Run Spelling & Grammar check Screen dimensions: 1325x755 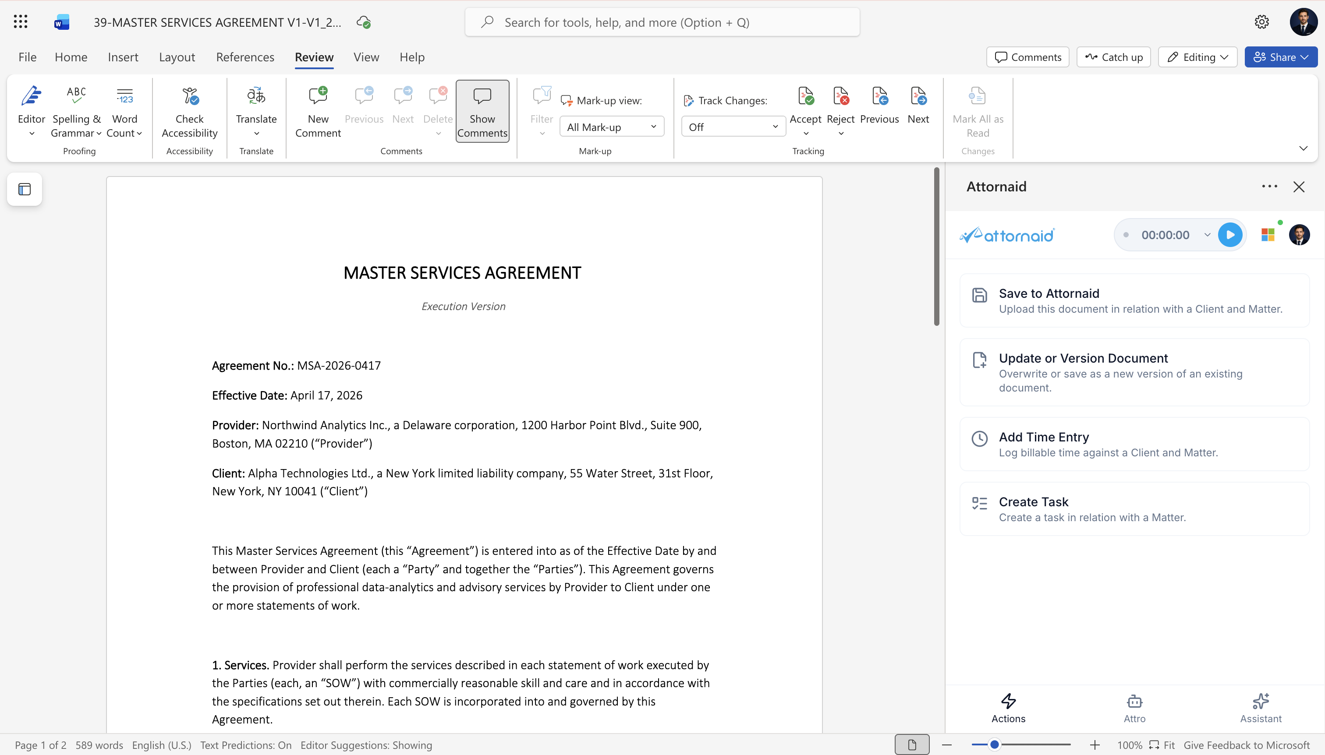(76, 112)
